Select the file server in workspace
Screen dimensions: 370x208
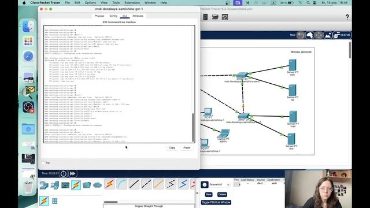pyautogui.click(x=293, y=90)
